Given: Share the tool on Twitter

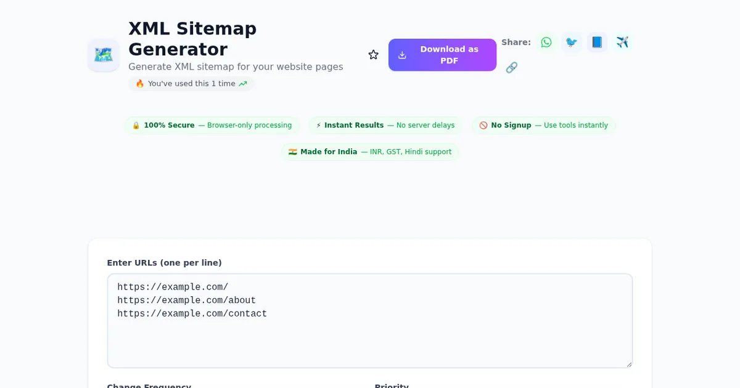Looking at the screenshot, I should coord(572,42).
